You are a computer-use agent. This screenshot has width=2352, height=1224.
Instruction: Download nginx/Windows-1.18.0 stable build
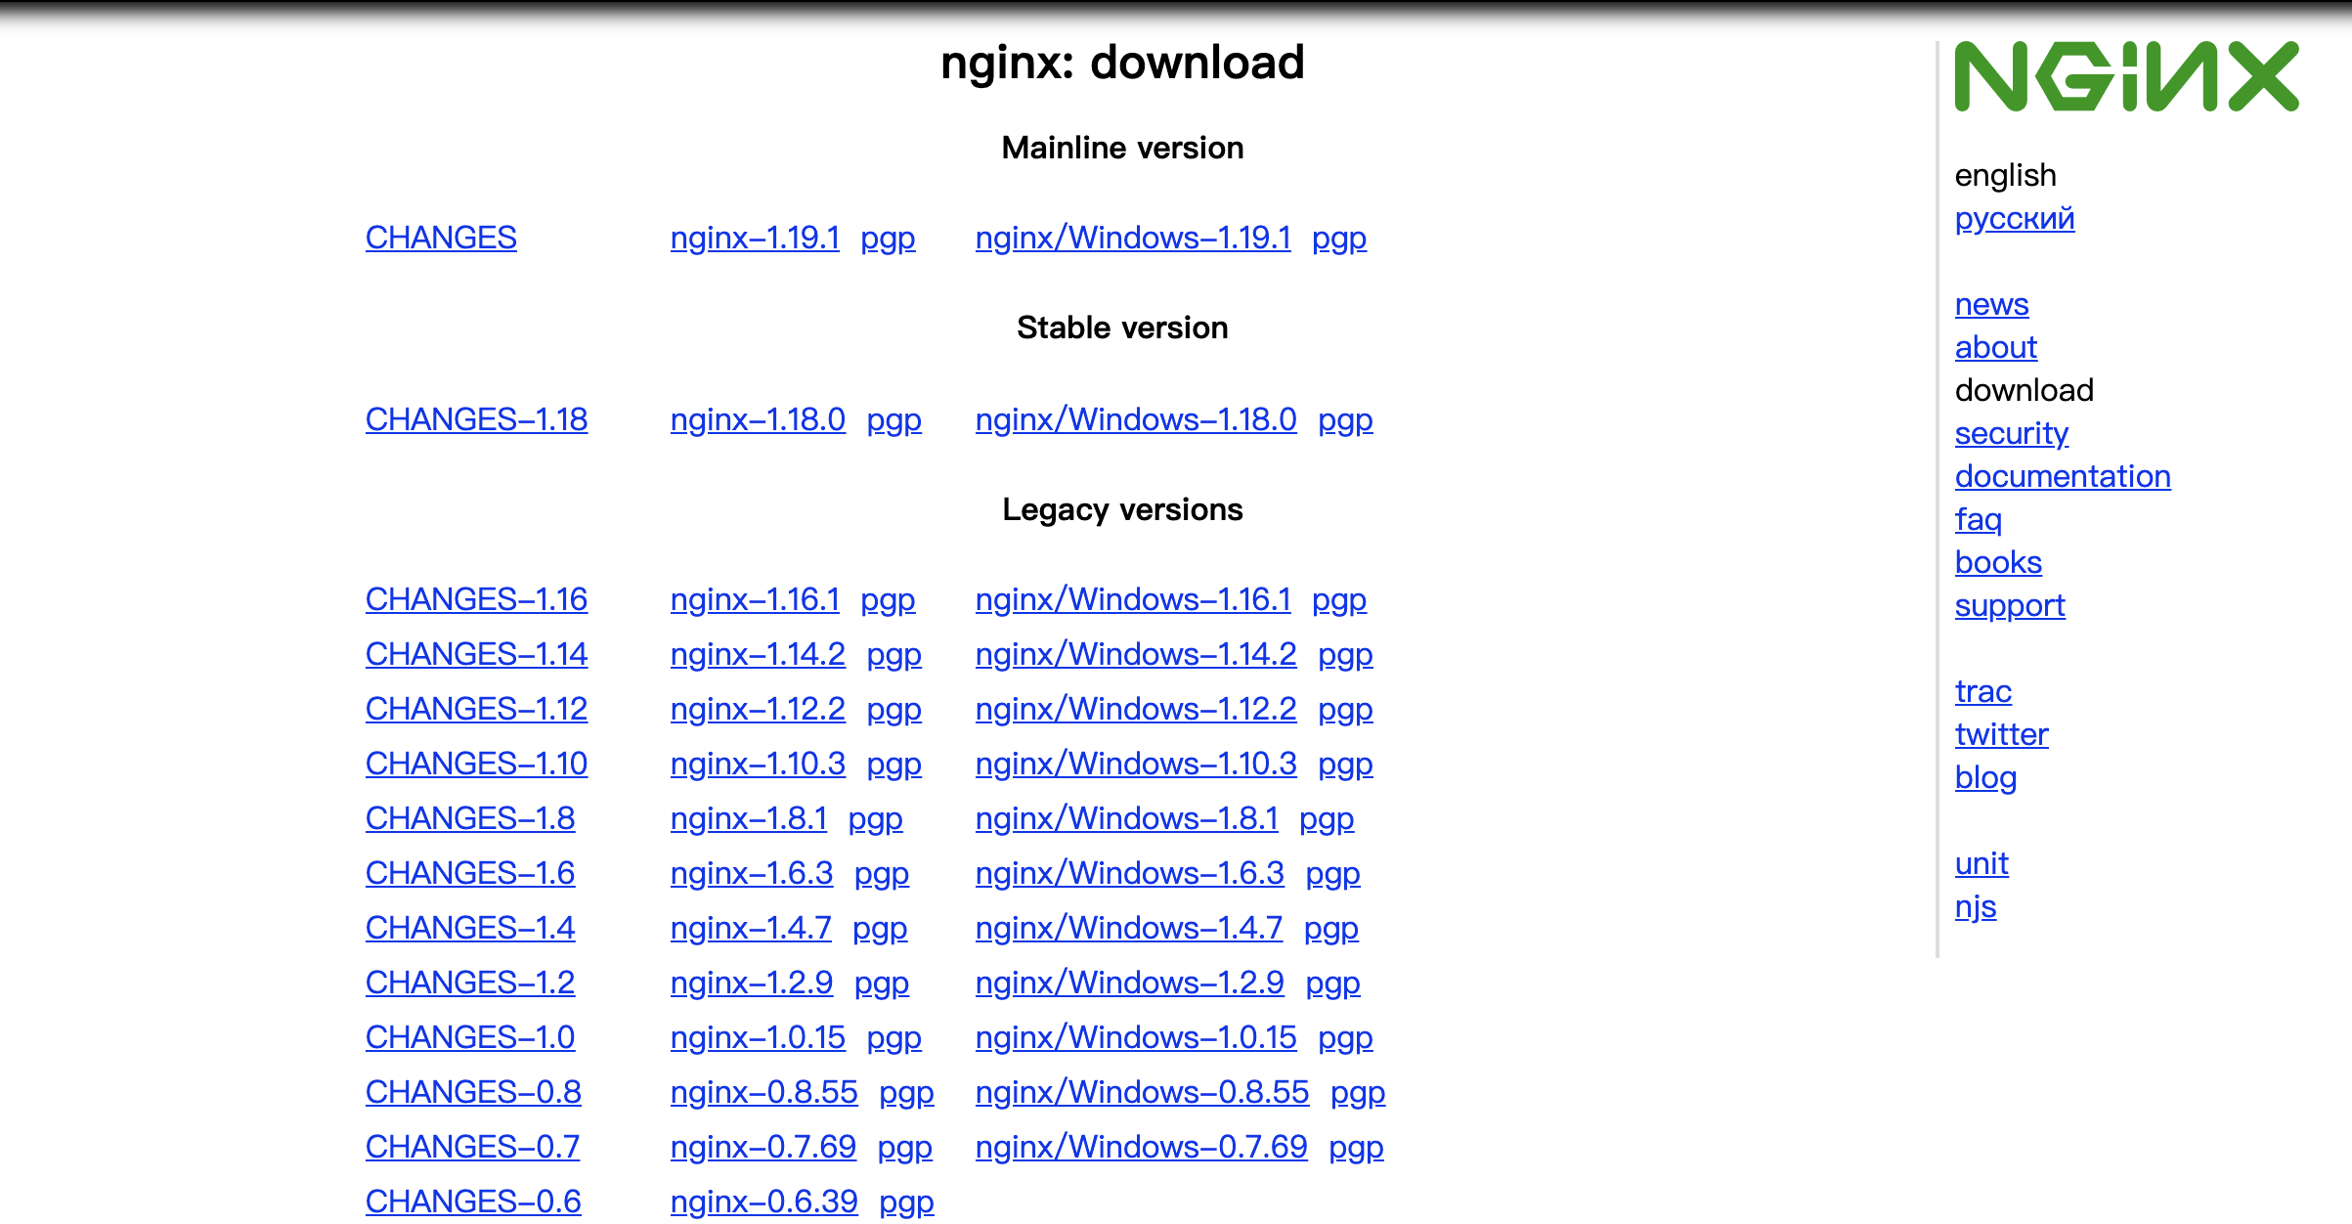(x=1136, y=419)
